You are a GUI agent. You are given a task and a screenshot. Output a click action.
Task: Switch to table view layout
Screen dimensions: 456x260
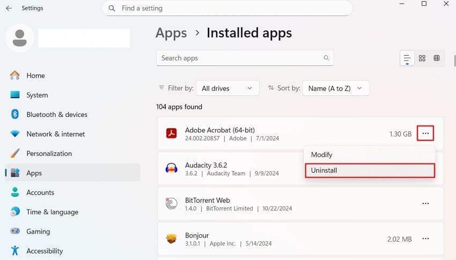pyautogui.click(x=437, y=58)
